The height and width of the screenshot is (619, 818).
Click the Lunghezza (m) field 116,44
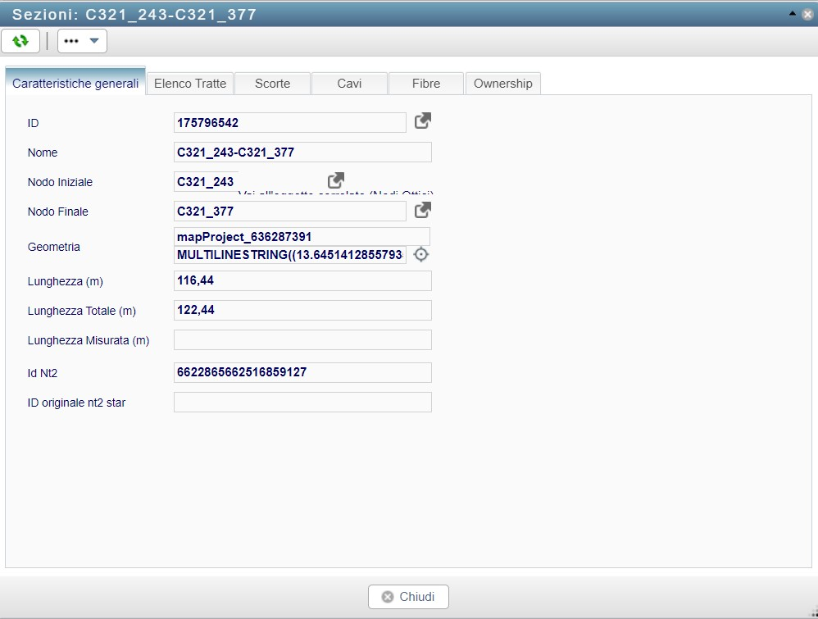[302, 280]
